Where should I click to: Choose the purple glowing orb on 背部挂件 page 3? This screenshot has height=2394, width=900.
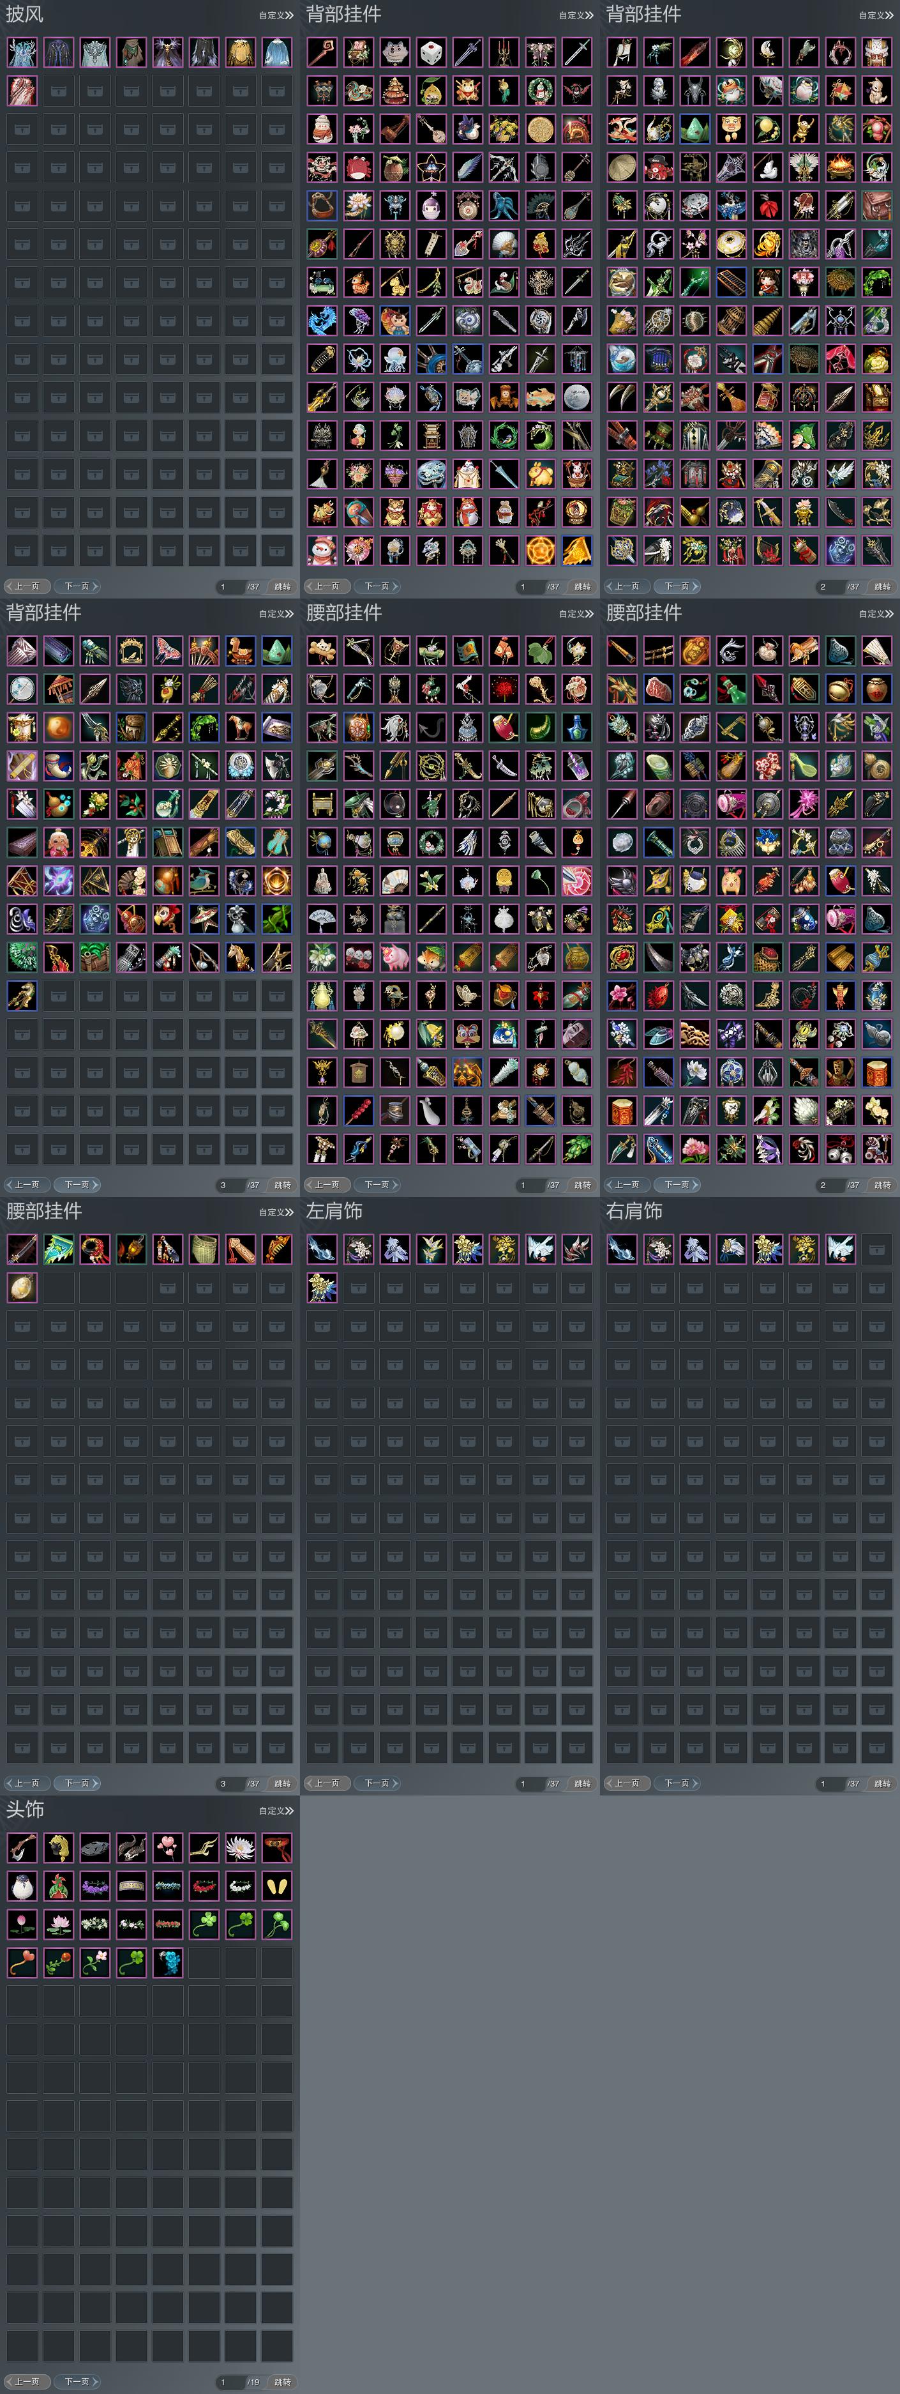pyautogui.click(x=59, y=880)
